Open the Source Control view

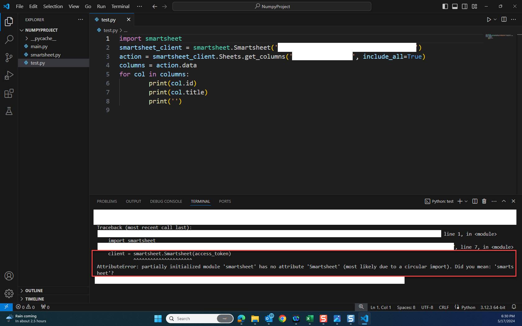[9, 57]
